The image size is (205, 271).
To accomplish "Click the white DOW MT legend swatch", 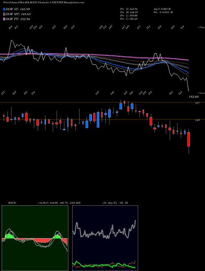I will coord(5,14).
